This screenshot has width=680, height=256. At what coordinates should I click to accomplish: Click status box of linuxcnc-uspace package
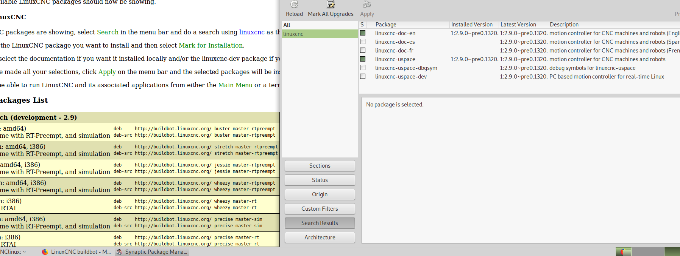363,59
